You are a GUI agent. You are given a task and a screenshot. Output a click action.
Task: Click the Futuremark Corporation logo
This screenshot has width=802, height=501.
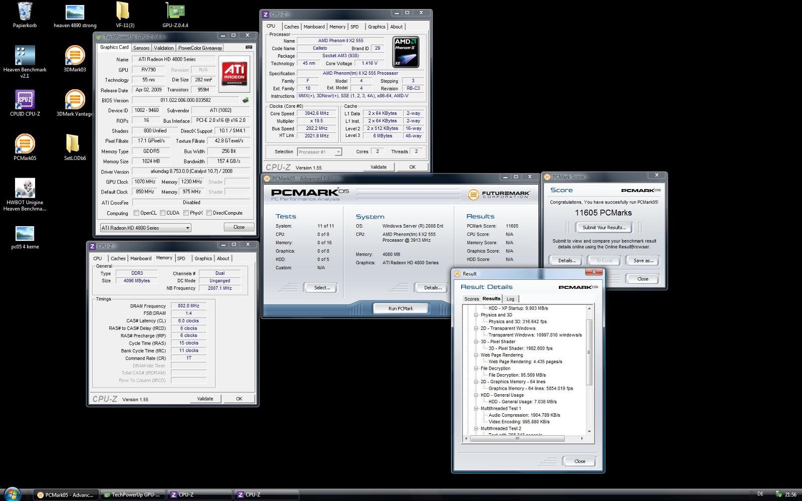tap(499, 194)
